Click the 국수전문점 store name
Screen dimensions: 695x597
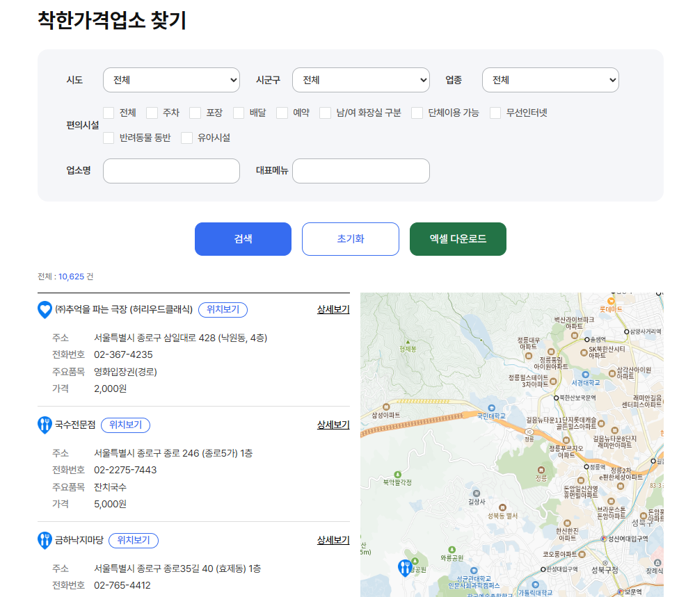tap(75, 425)
